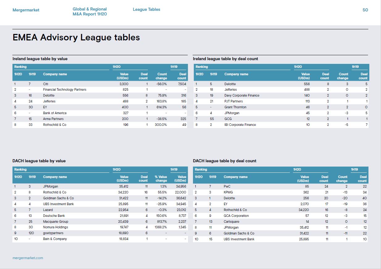Select value '22,954' in Lazard row
381x269 pixels.
(x=123, y=210)
